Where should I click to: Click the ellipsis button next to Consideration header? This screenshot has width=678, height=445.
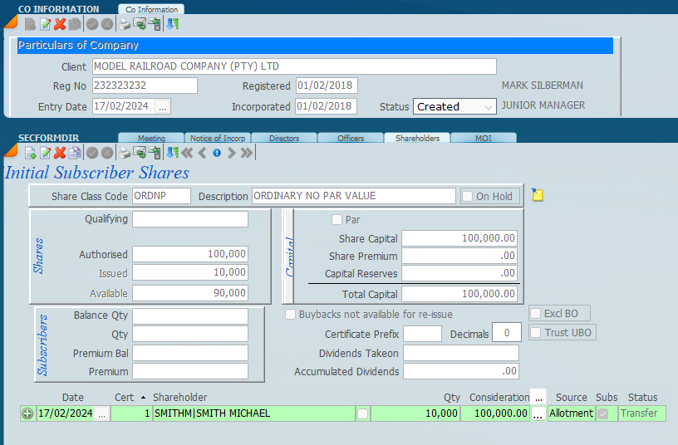(538, 397)
